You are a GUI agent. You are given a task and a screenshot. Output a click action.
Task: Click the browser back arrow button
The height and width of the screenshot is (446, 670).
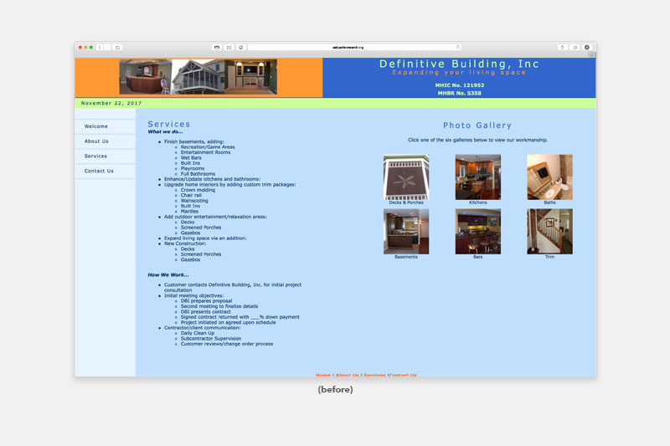100,48
